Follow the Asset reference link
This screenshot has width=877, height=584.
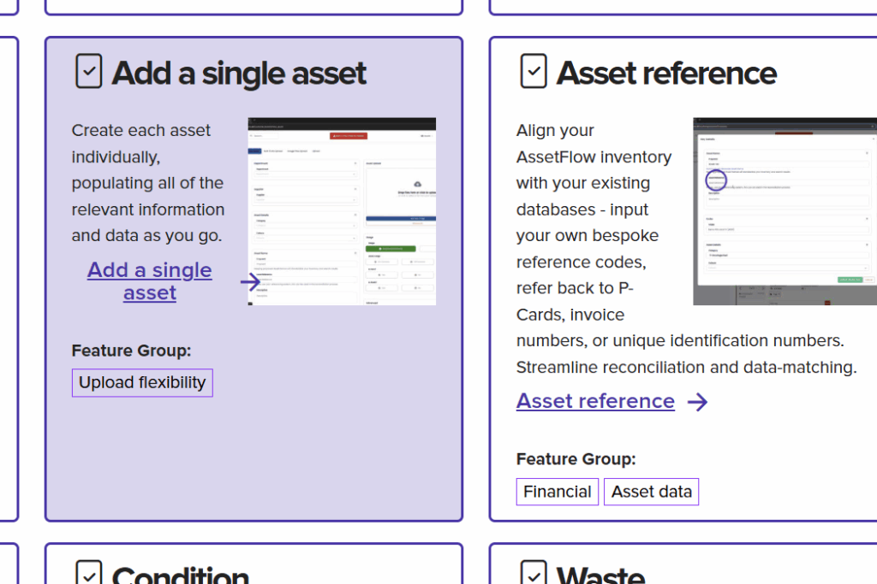click(595, 401)
